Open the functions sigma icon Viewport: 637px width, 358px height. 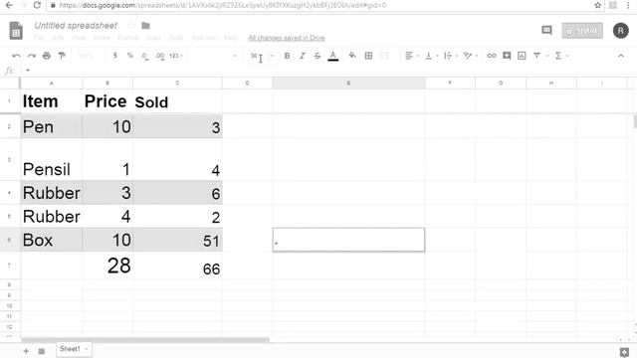558,56
